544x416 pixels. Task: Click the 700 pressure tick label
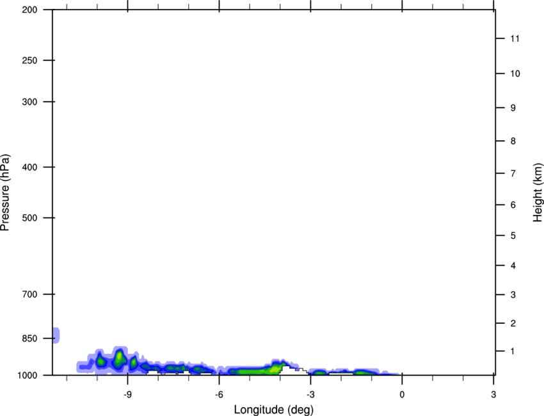coord(29,294)
